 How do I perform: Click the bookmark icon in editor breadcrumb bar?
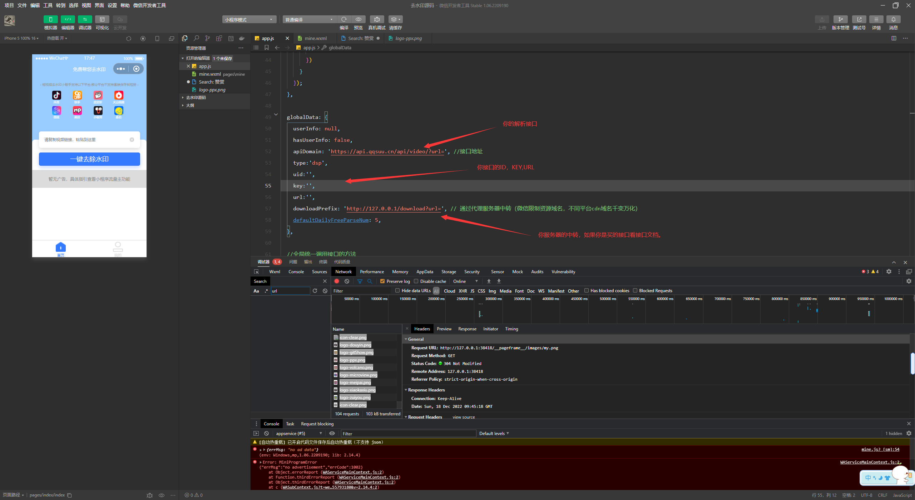point(267,47)
